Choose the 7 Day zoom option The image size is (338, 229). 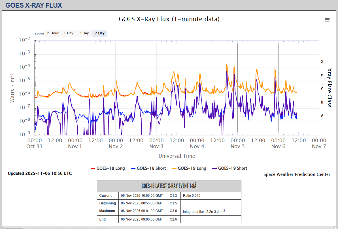click(x=100, y=33)
